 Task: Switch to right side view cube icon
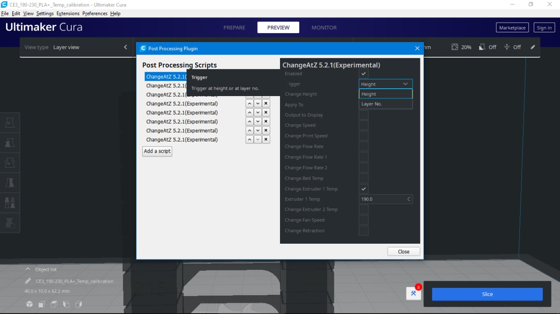(79, 304)
